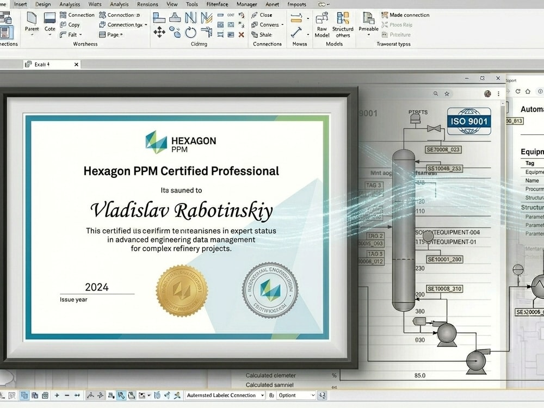Click the Cote ribbon icon
Viewport: 544px width, 408px height.
50,18
